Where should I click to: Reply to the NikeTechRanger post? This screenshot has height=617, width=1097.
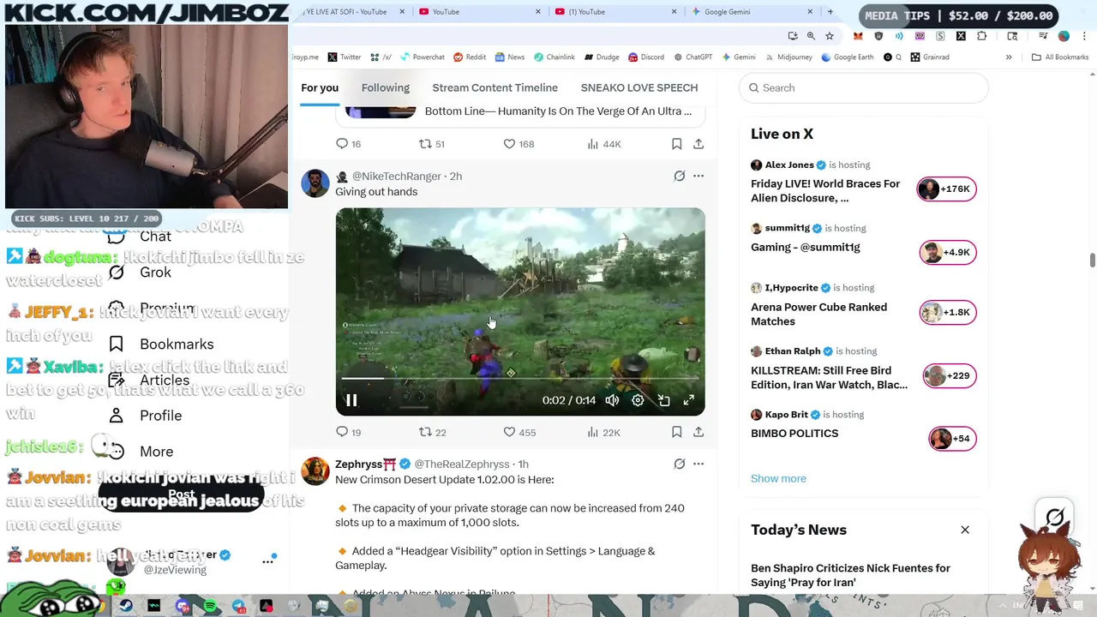click(x=349, y=432)
